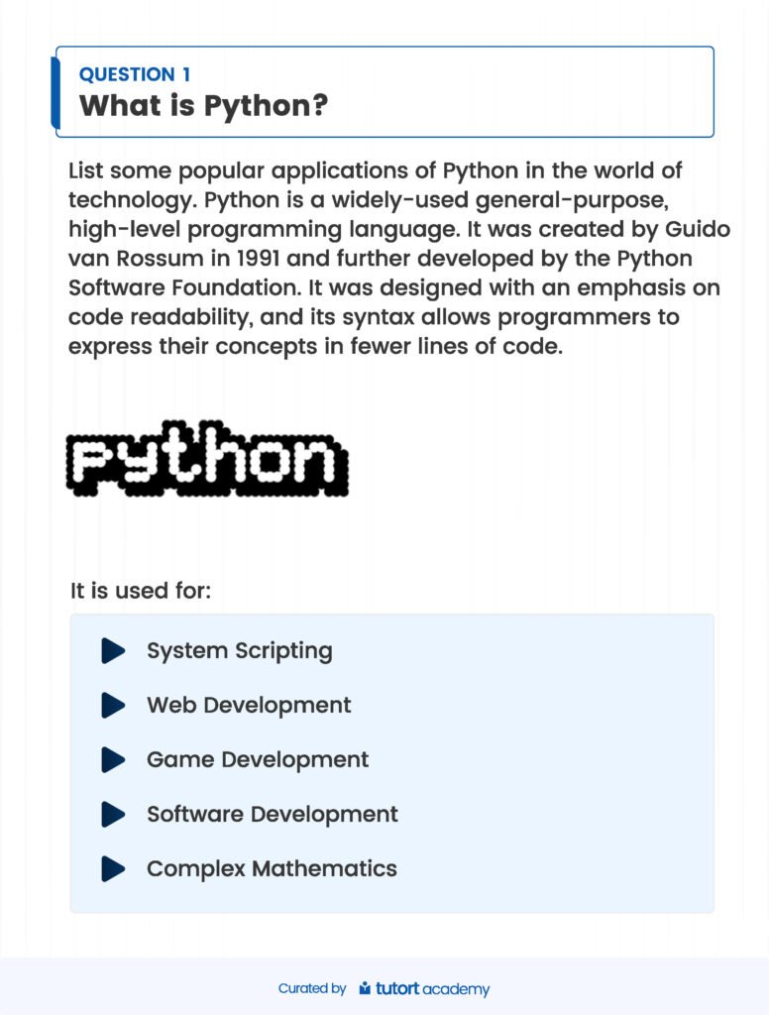Select the QUESTION 1 label
769x1015 pixels.
click(x=135, y=74)
